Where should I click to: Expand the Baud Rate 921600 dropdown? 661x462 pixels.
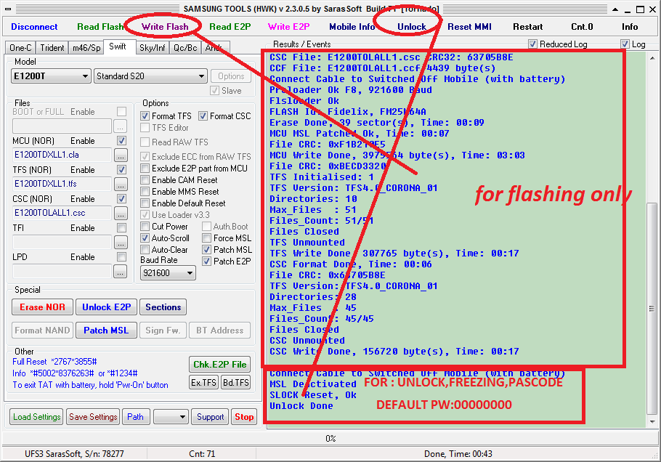(168, 273)
